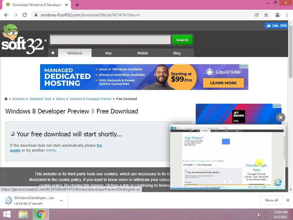Click inside the soft32 search field
Image resolution: width=293 pixels, height=220 pixels.
110,40
